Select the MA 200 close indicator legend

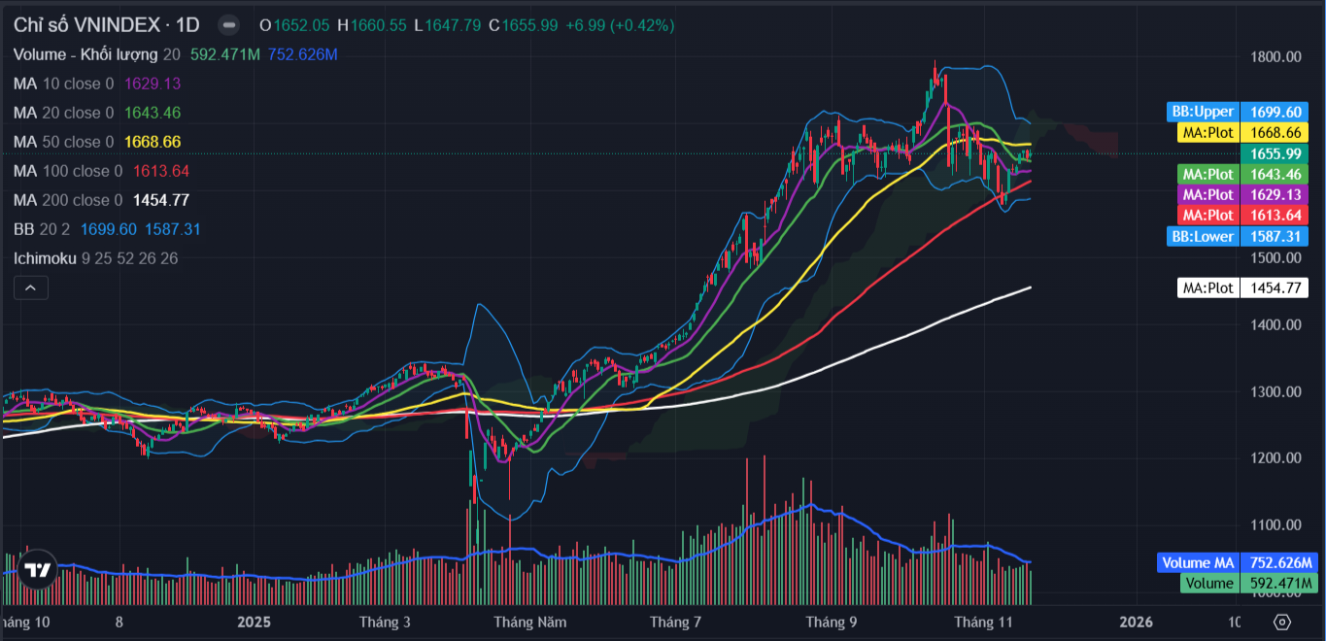click(x=68, y=200)
